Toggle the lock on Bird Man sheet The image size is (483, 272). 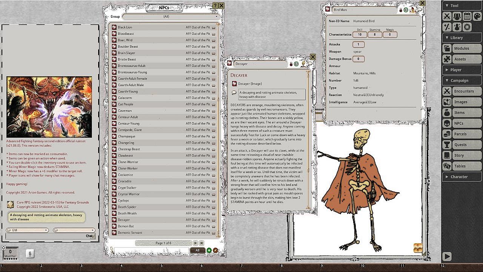pos(401,10)
